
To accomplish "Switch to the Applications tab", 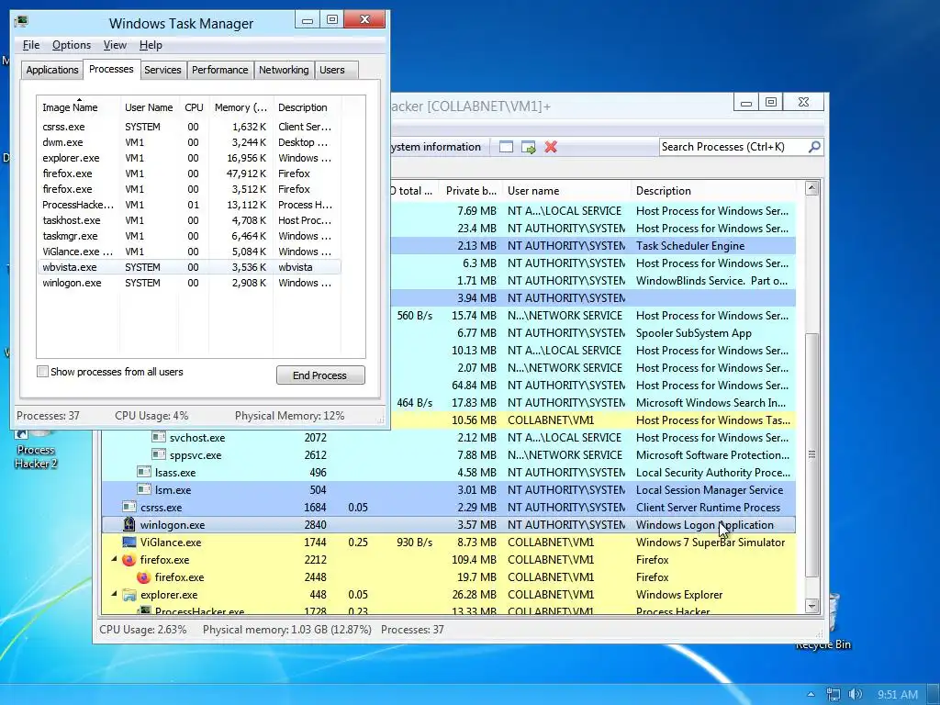I will tap(52, 70).
